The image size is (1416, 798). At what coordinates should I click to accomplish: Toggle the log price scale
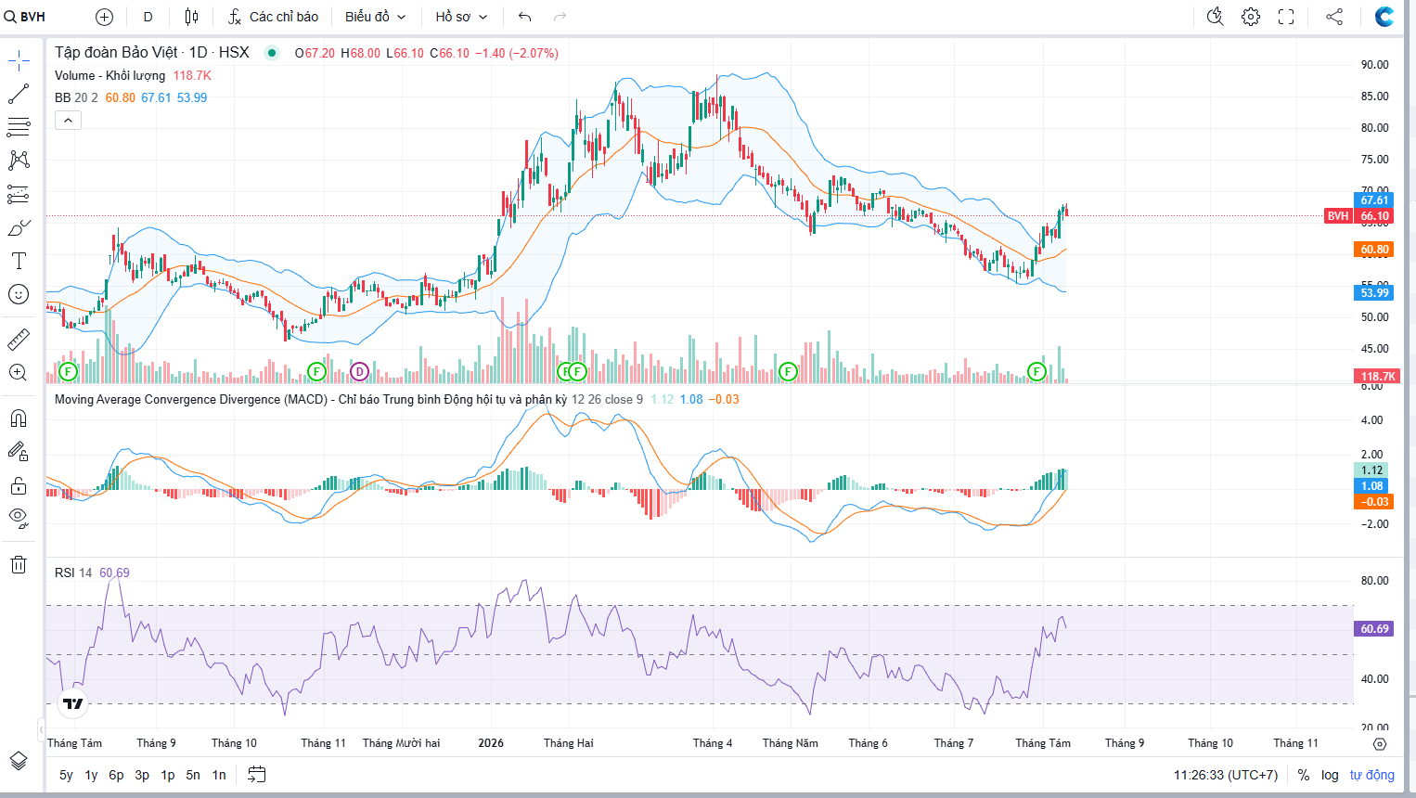[1330, 775]
